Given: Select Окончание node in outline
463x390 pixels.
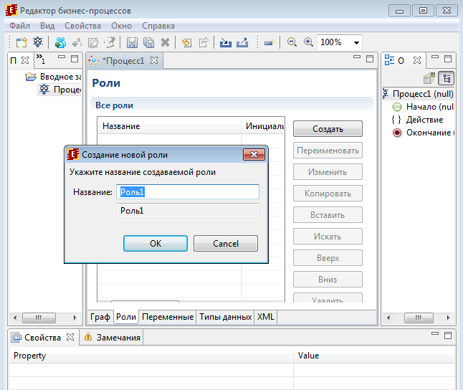Looking at the screenshot, I should coord(424,133).
